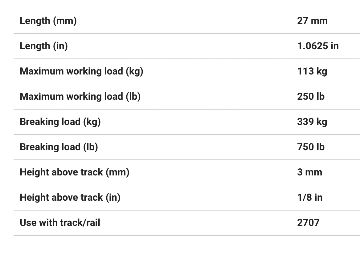
Task: Click the 'Maximum working load (kg)' label
Action: 81,71
